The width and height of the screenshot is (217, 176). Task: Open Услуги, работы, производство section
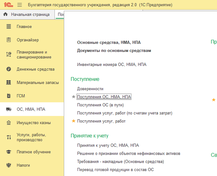pyautogui.click(x=32, y=137)
